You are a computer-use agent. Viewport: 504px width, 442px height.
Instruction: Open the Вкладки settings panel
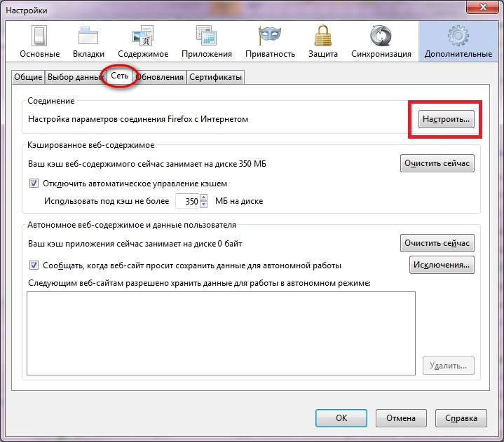click(88, 42)
